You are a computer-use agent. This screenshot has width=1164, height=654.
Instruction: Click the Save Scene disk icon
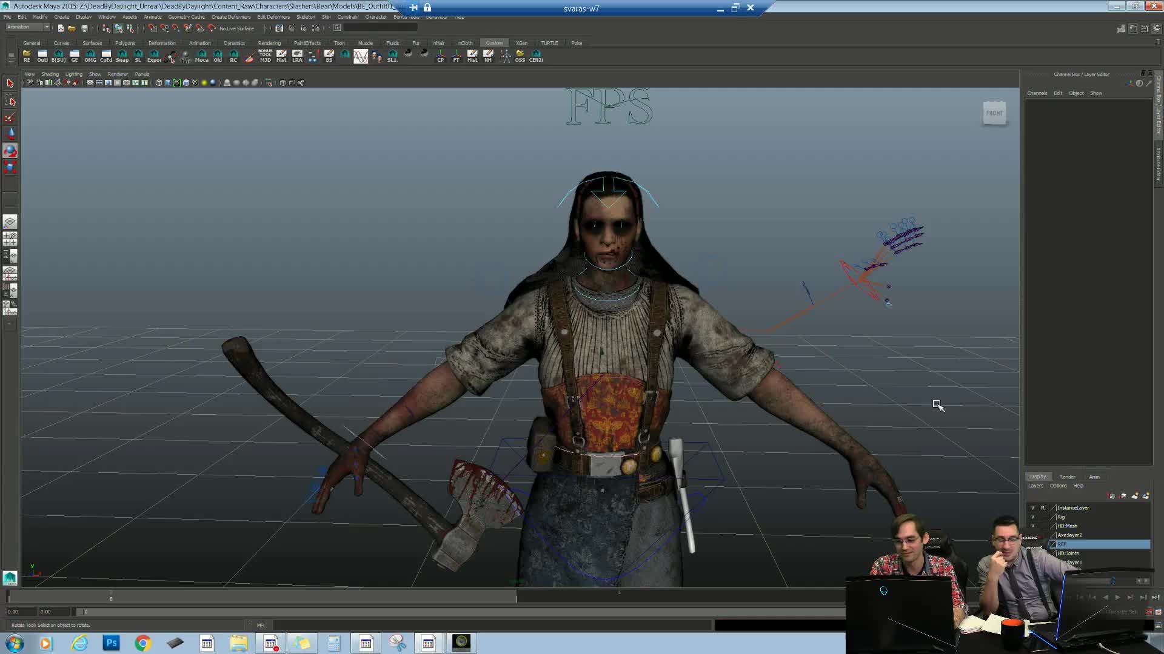click(84, 28)
